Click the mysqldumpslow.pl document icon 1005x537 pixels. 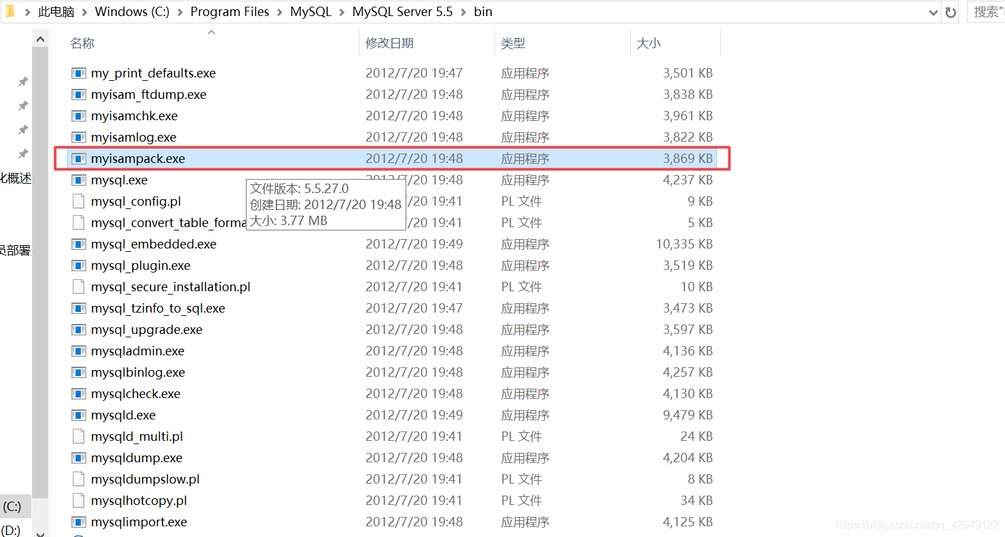(x=79, y=480)
